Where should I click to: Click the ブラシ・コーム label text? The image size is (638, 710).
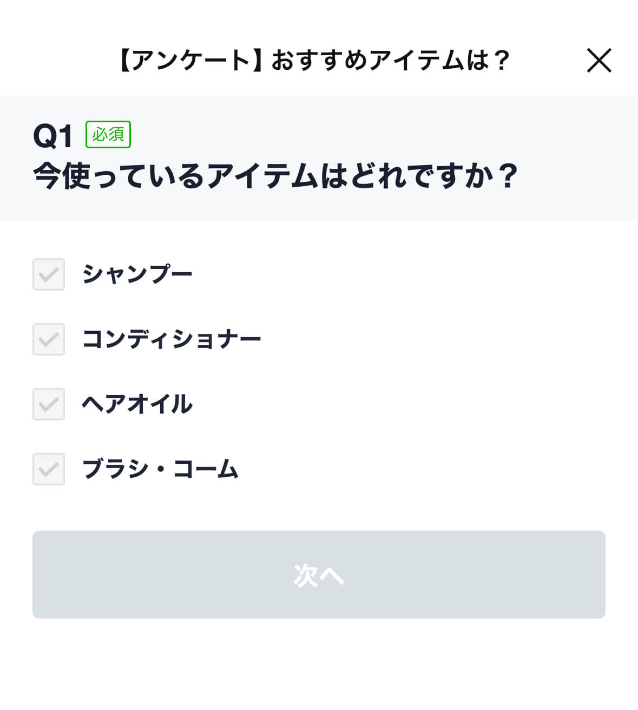tap(160, 469)
